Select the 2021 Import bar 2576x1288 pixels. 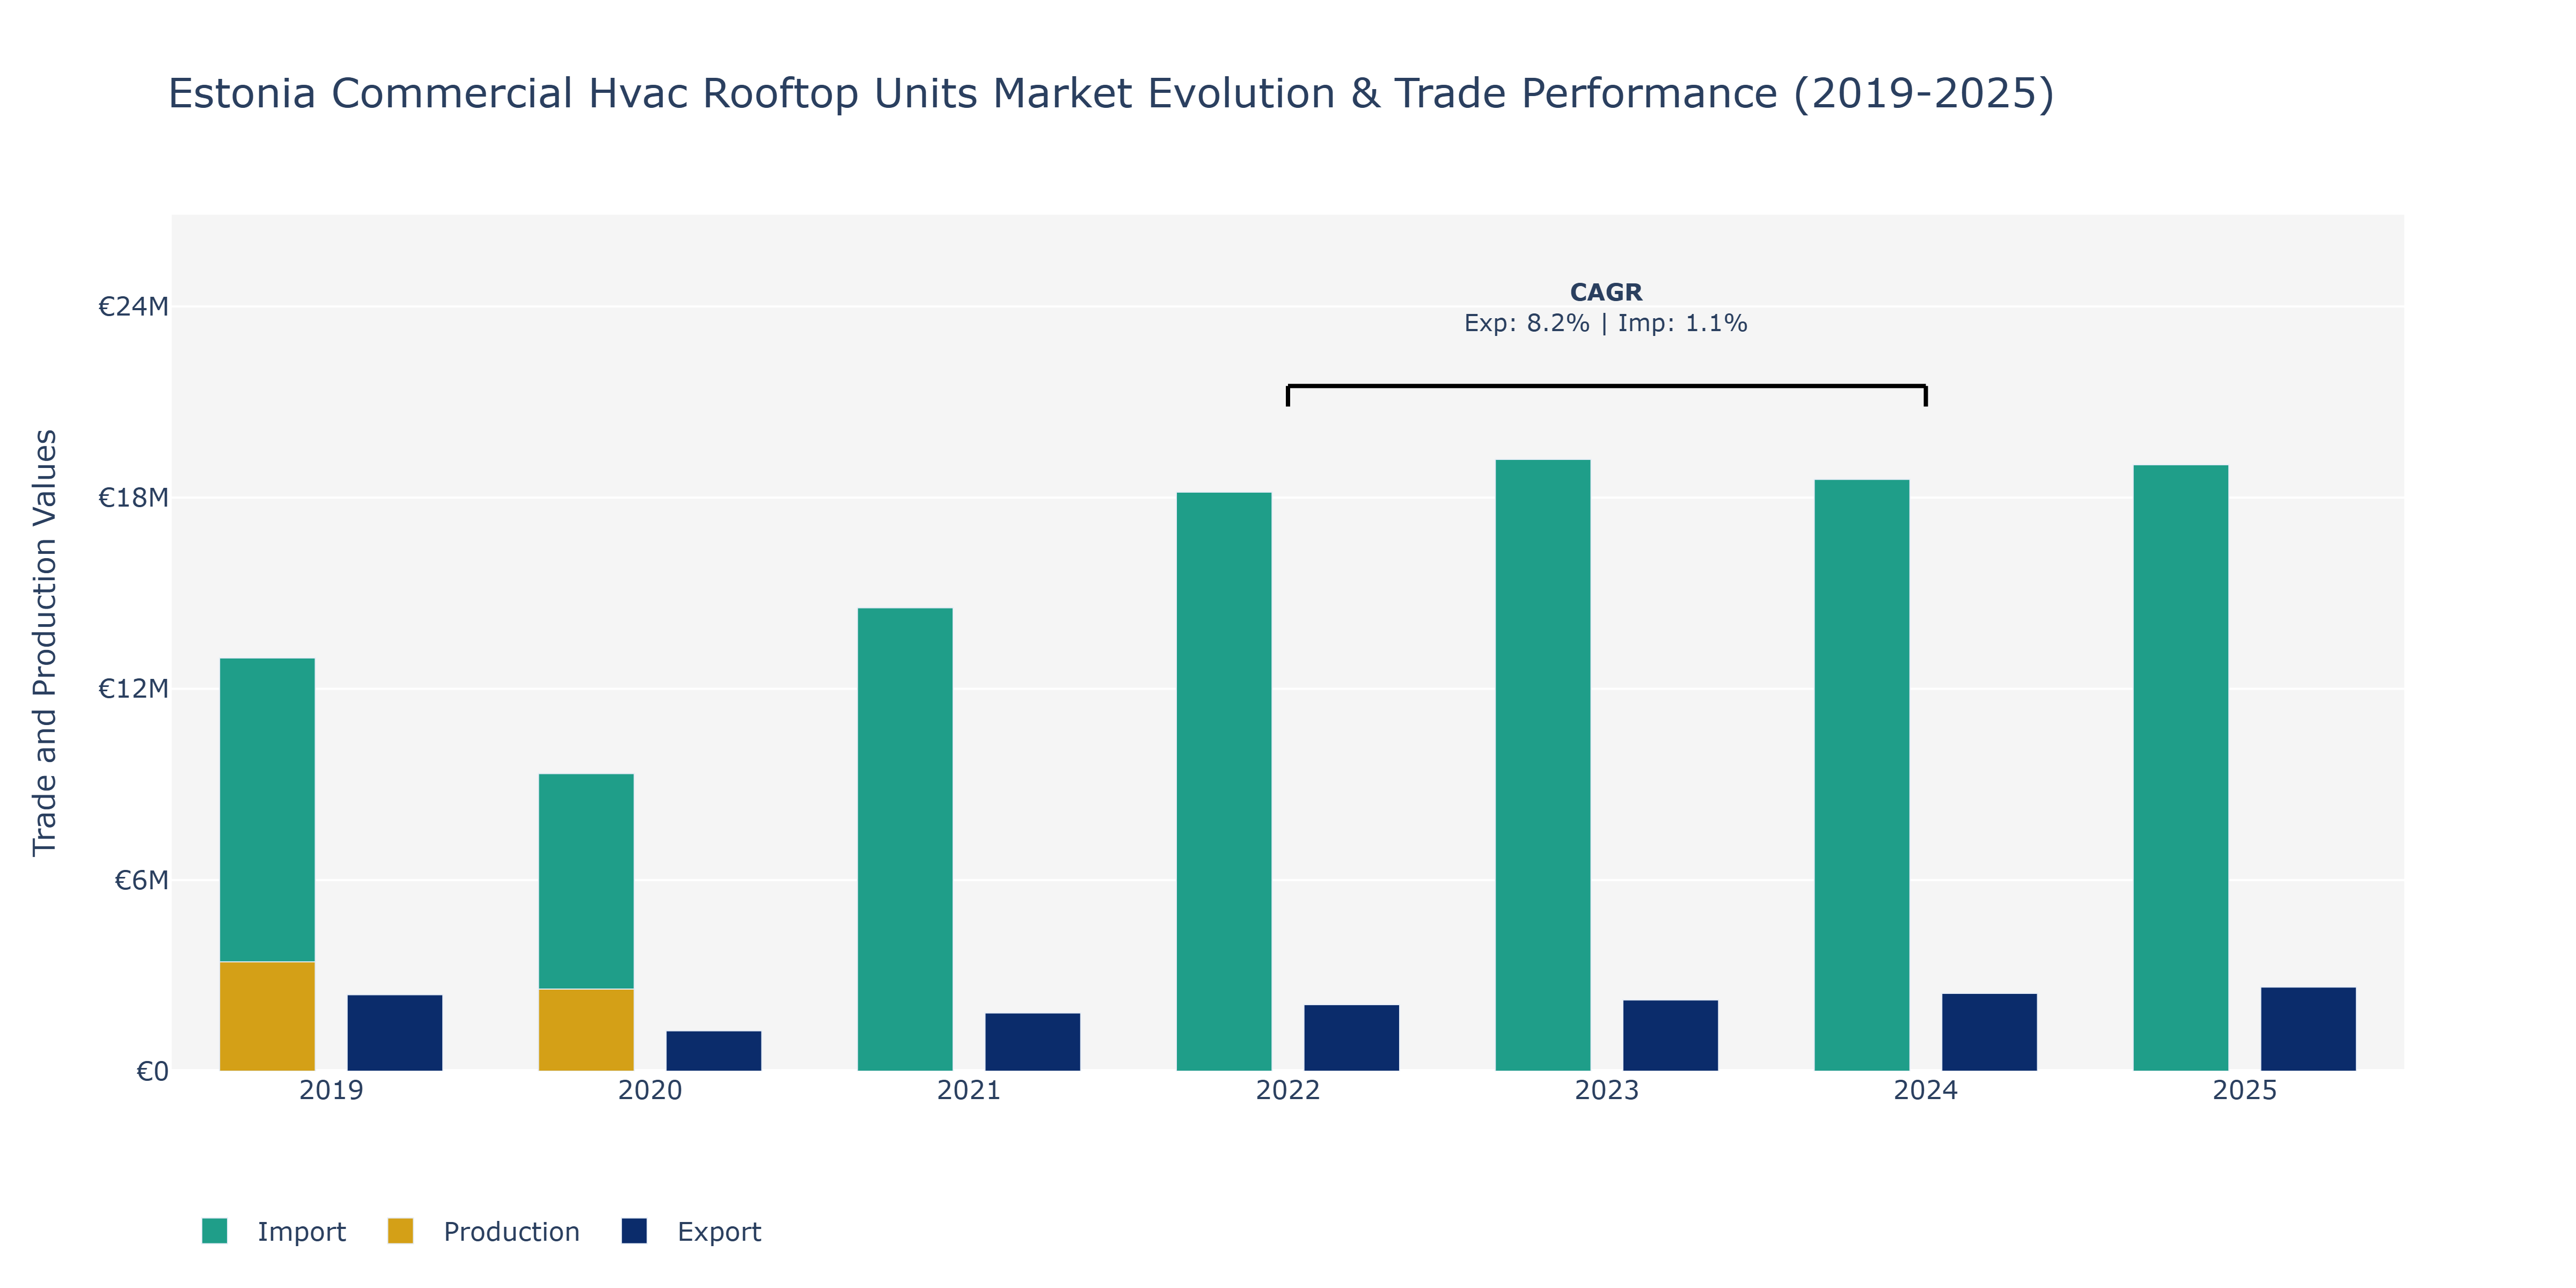pos(905,839)
